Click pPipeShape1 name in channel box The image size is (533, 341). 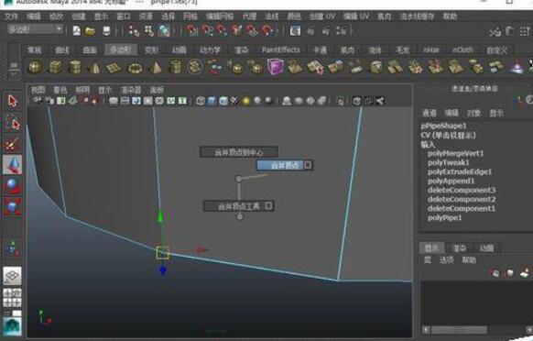pos(443,126)
